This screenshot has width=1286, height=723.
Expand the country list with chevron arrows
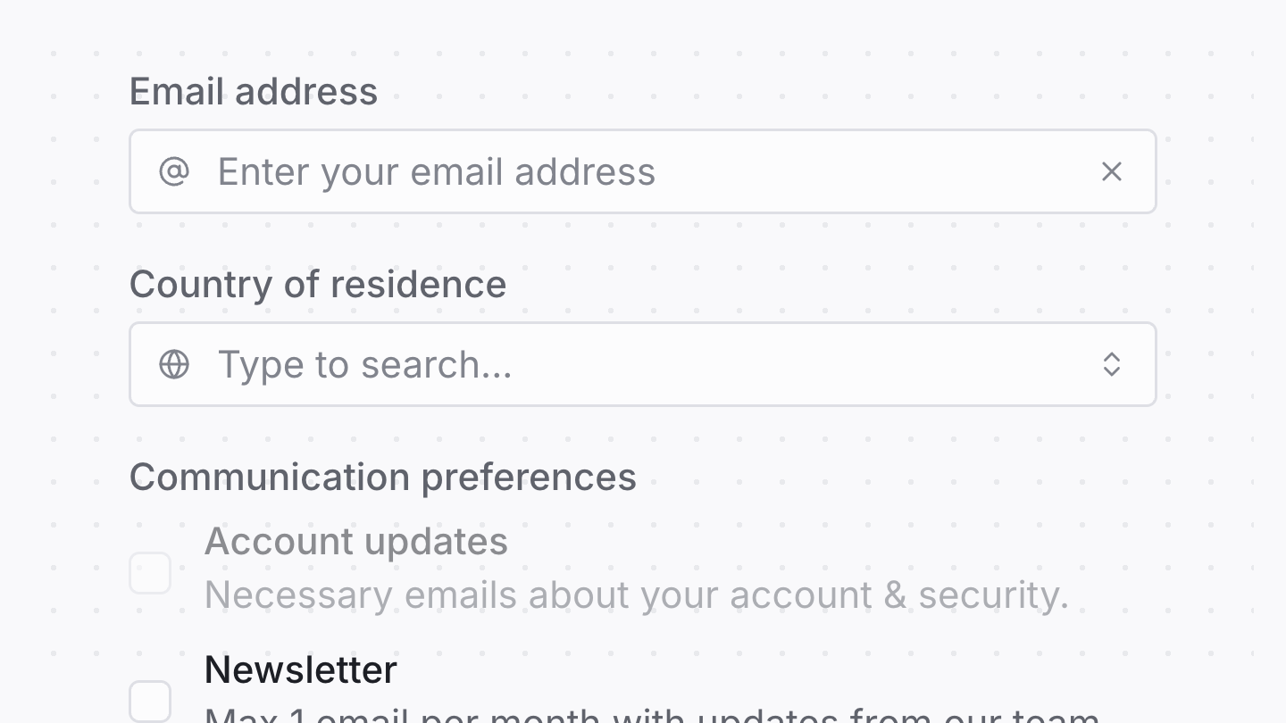coord(1111,364)
